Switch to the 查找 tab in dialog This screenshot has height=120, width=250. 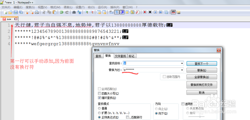(98, 56)
